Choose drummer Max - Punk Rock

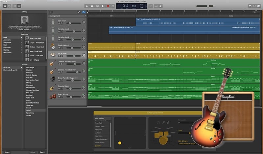35,51
